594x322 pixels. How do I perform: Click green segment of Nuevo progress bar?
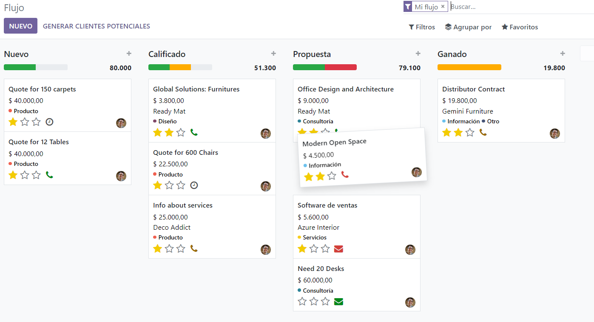pyautogui.click(x=20, y=67)
